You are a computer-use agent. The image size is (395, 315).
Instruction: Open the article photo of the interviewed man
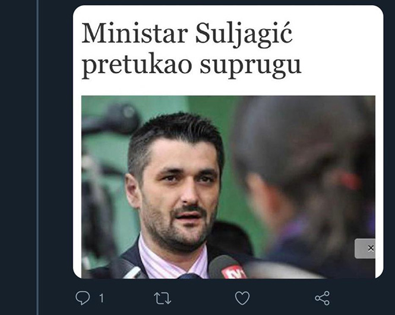[x=228, y=187]
